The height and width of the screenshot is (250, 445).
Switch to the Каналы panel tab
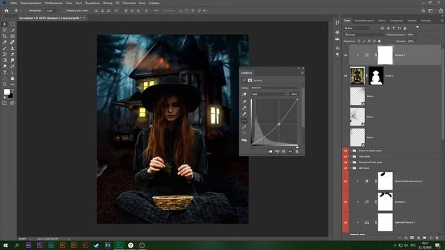click(412, 20)
